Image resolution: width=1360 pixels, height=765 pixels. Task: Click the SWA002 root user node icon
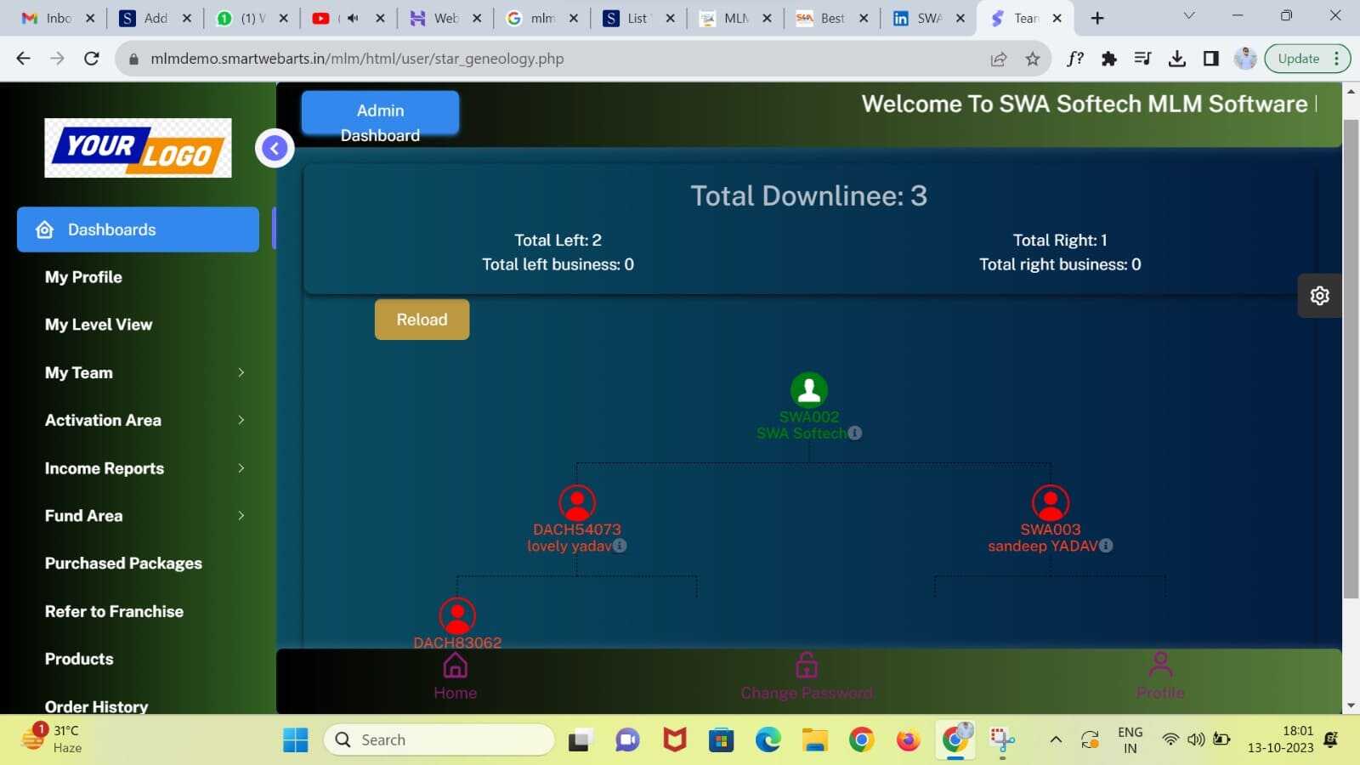point(809,390)
